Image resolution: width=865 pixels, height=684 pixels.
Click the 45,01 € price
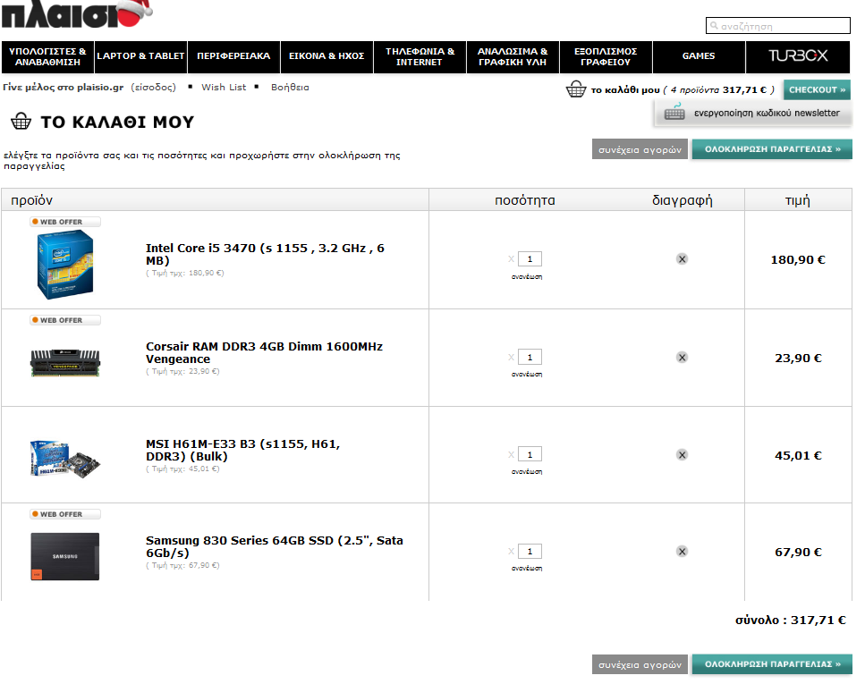pos(798,456)
